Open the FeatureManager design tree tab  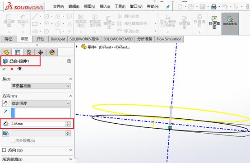(6, 52)
